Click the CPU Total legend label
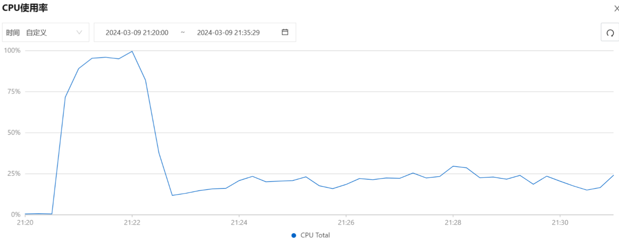This screenshot has width=619, height=239. tap(315, 235)
